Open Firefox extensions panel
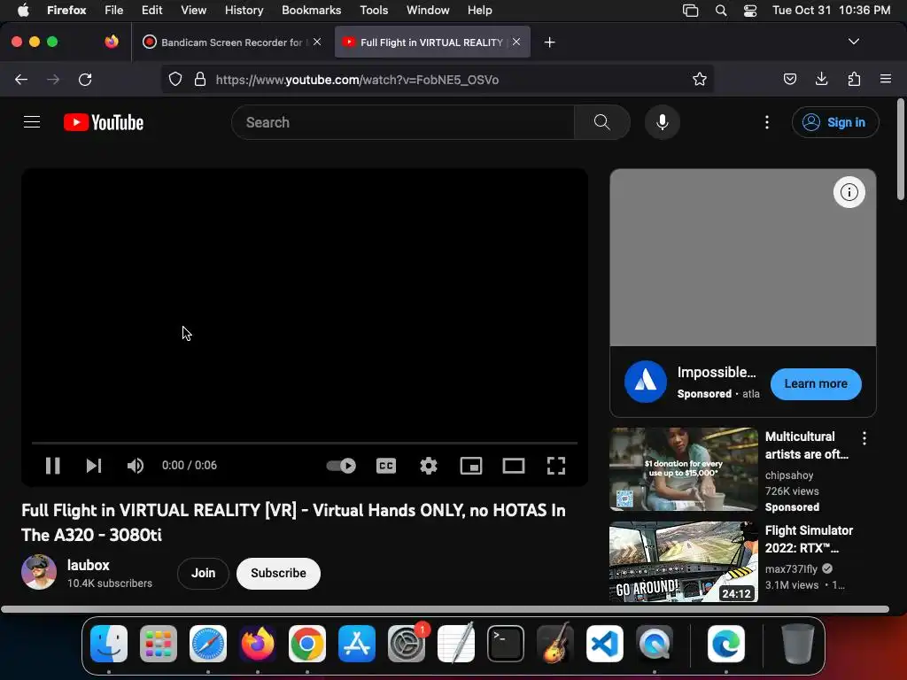The image size is (907, 680). coord(854,79)
